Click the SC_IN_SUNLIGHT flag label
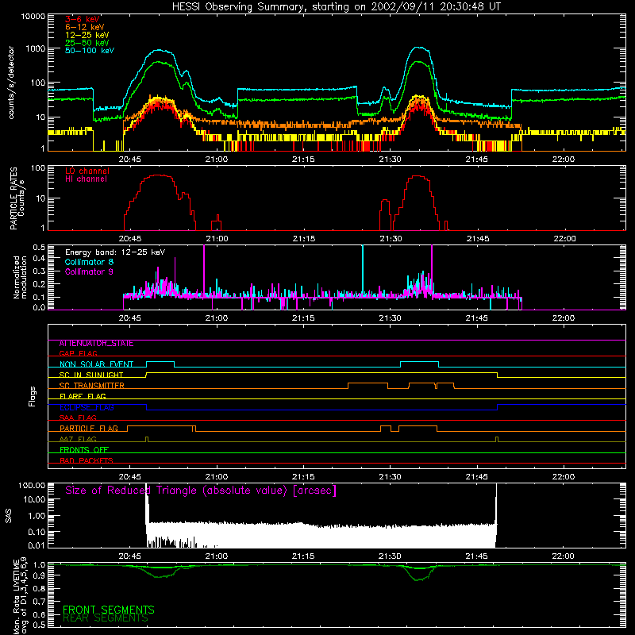635x635 pixels. click(91, 375)
